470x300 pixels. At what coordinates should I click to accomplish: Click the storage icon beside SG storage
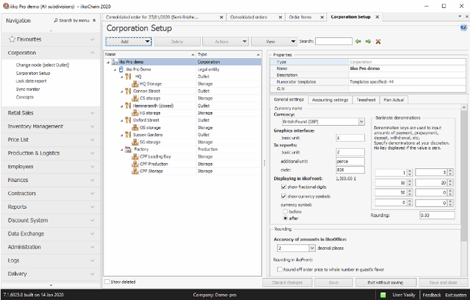click(135, 142)
